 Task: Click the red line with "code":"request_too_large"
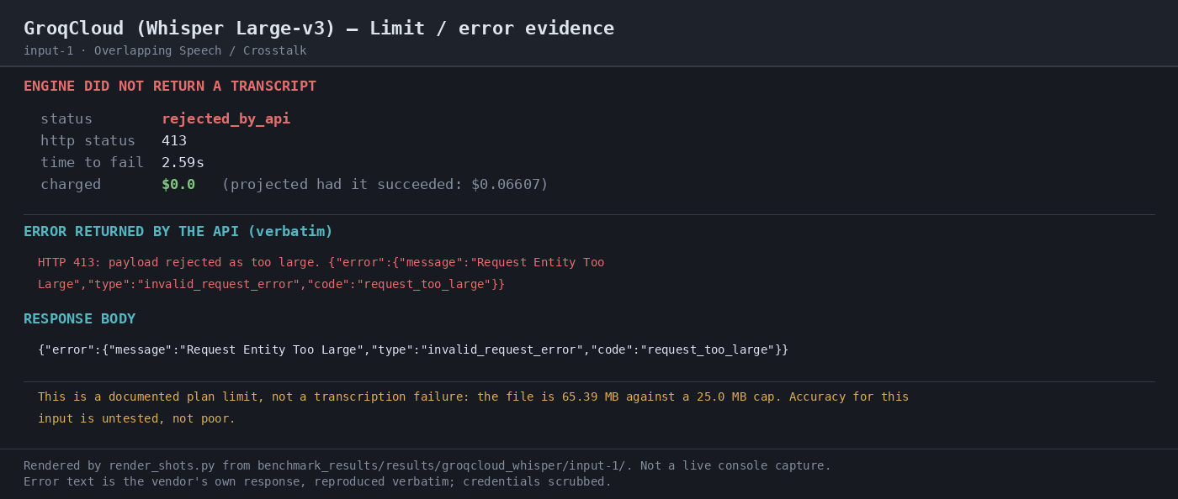click(271, 285)
